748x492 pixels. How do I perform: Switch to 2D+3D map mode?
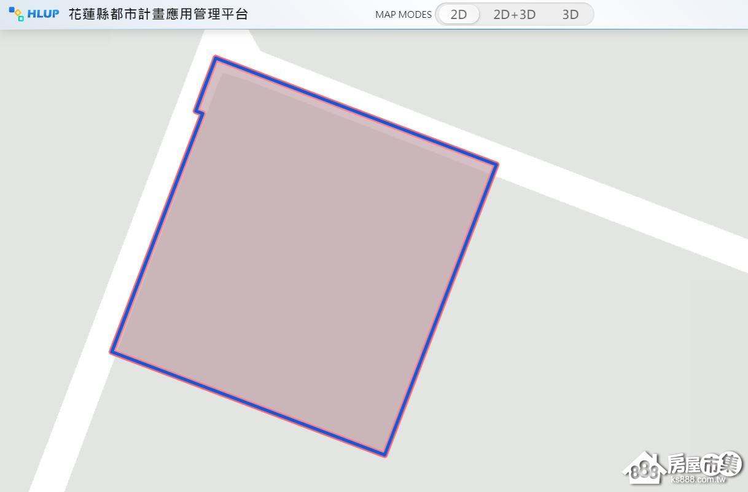click(x=514, y=14)
